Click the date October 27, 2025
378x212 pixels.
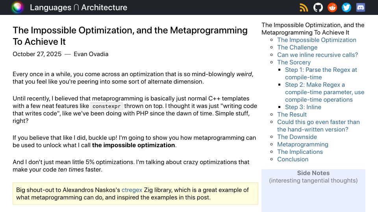(37, 54)
